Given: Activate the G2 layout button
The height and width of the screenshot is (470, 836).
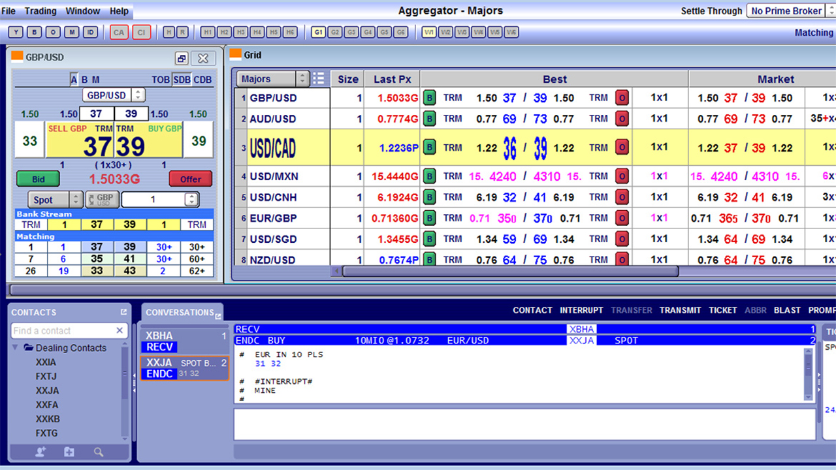Looking at the screenshot, I should coord(335,32).
